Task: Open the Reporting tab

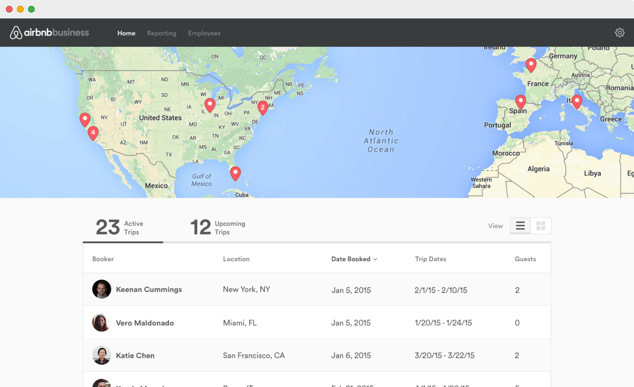Action: pos(162,33)
